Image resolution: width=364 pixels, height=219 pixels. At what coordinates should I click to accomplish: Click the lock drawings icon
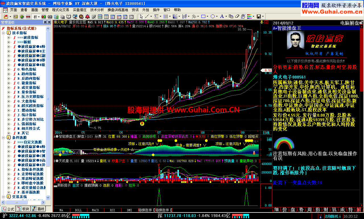[x=243, y=16]
